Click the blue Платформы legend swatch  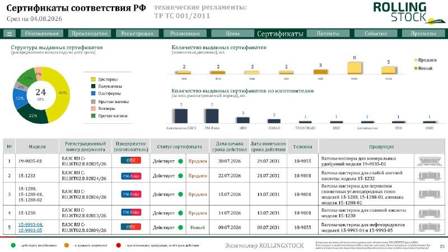[93, 94]
